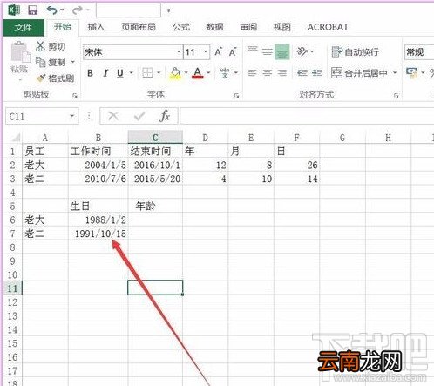The height and width of the screenshot is (386, 434).
Task: Click the 合并后居中 merge button
Action: coord(359,72)
